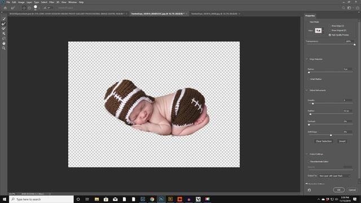This screenshot has width=361, height=203.
Task: Click the Properties panel tab
Action: [310, 16]
